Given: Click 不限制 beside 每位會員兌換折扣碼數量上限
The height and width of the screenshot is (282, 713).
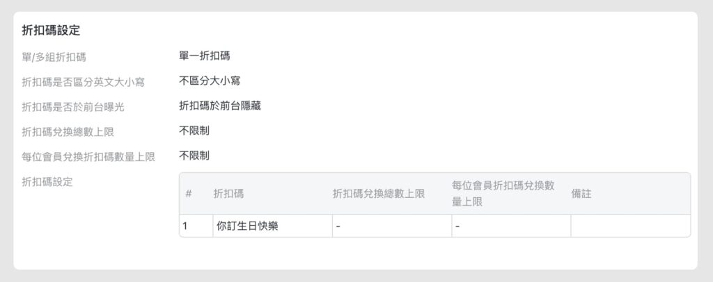Looking at the screenshot, I should (x=194, y=156).
